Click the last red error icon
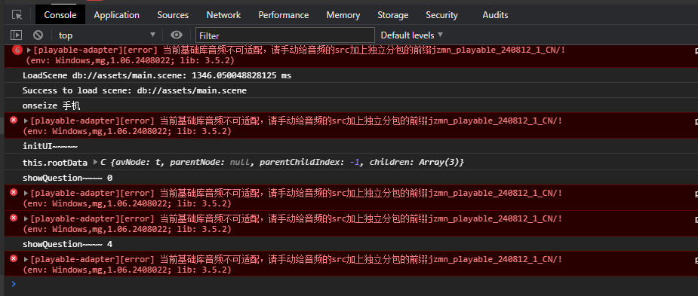The height and width of the screenshot is (296, 698). pyautogui.click(x=14, y=258)
